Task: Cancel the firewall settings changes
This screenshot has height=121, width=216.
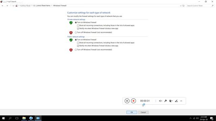Action: click(x=143, y=112)
